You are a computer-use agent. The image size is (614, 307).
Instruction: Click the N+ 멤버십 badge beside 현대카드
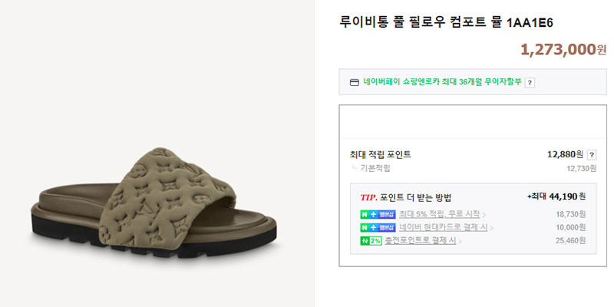378,227
